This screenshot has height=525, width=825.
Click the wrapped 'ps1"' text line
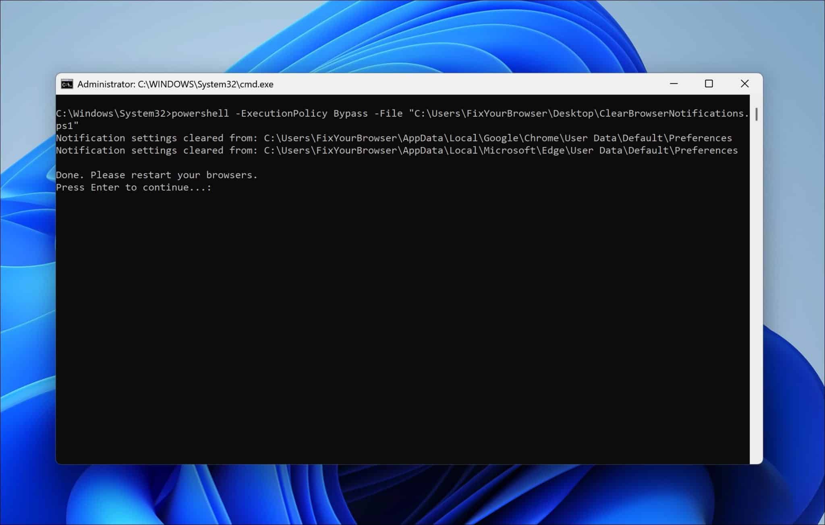click(67, 126)
